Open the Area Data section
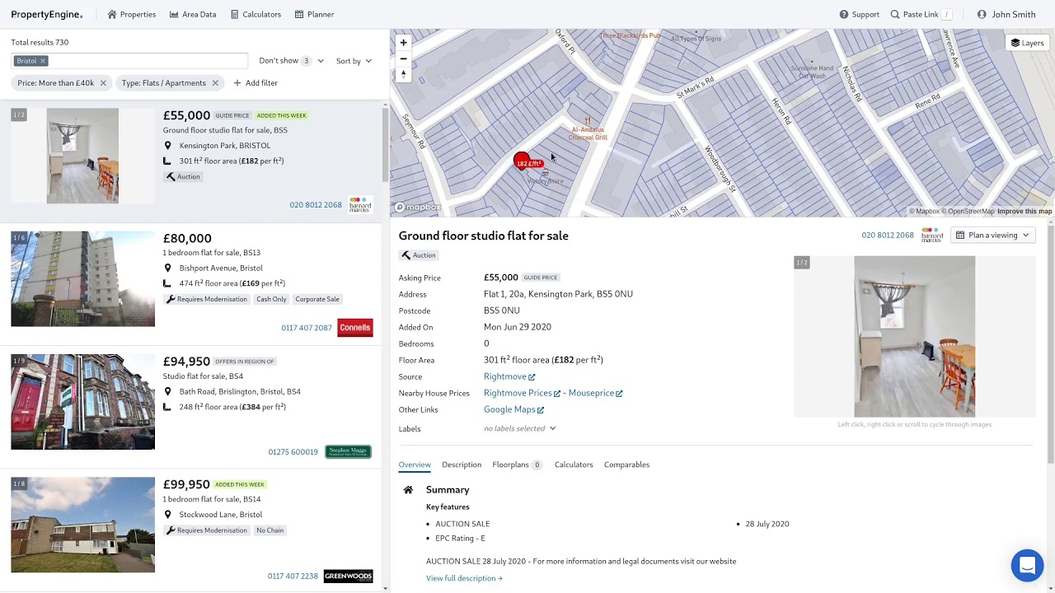 click(x=193, y=14)
